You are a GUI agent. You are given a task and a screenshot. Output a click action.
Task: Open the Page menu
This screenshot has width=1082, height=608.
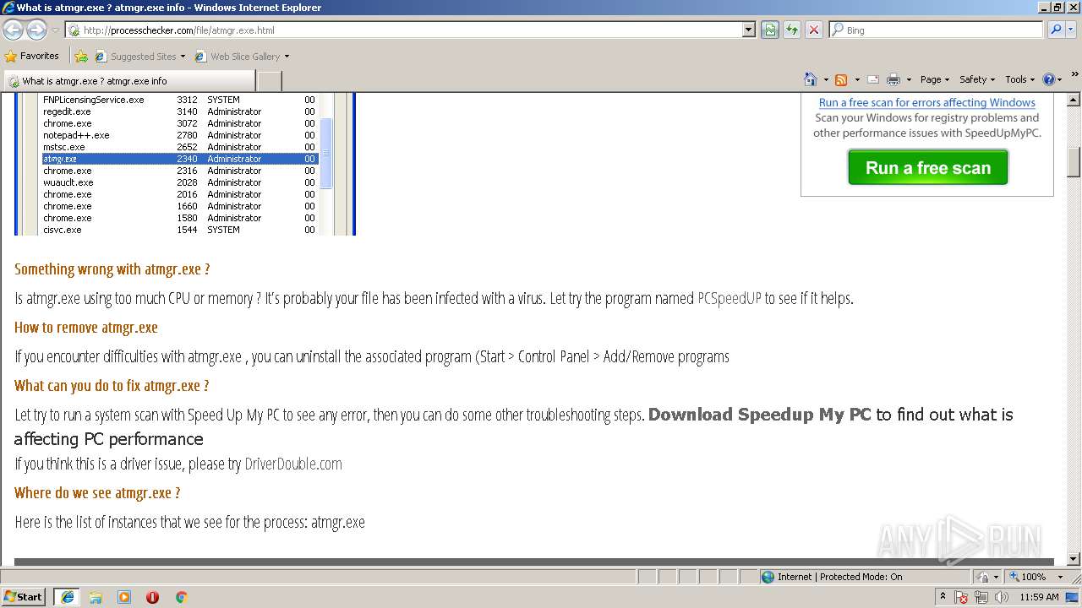point(935,79)
